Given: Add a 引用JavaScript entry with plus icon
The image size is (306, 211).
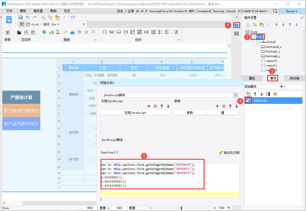Looking at the screenshot, I should (149, 106).
